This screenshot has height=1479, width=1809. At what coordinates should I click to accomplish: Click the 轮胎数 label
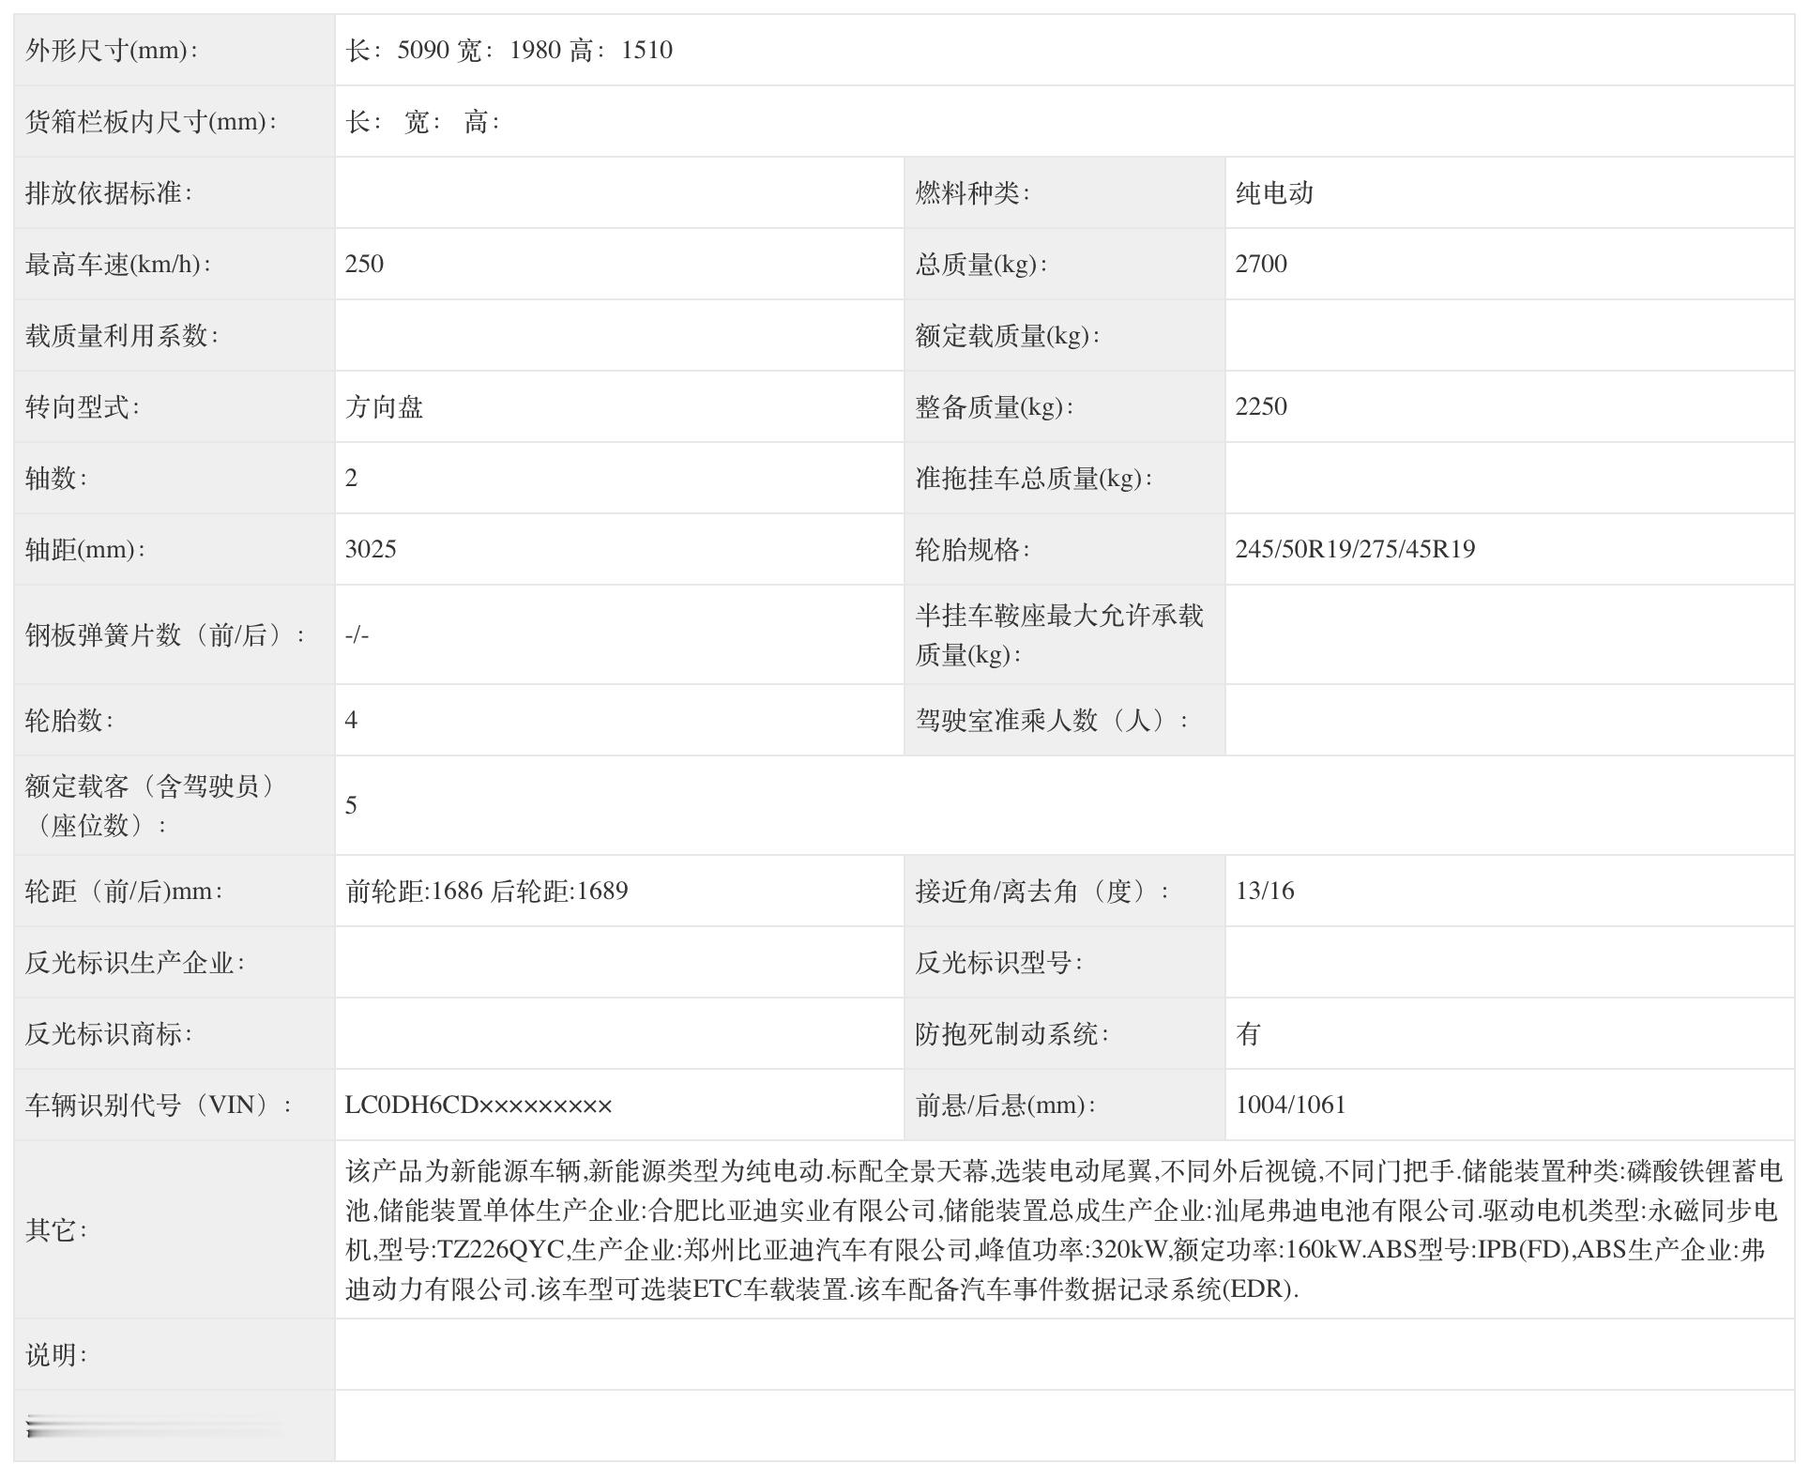point(68,720)
